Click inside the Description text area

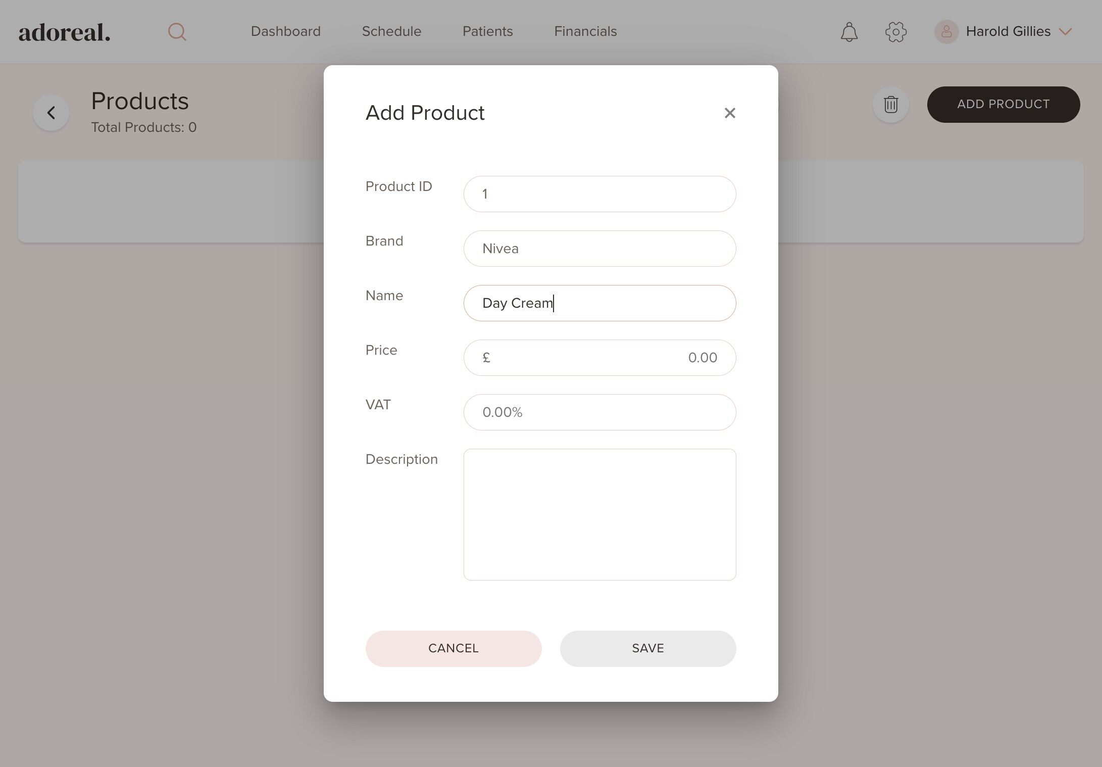(x=599, y=514)
